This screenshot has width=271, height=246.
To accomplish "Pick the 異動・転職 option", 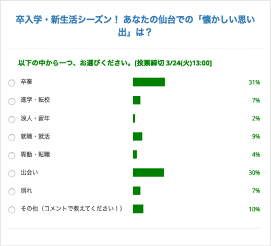I will [x=12, y=156].
